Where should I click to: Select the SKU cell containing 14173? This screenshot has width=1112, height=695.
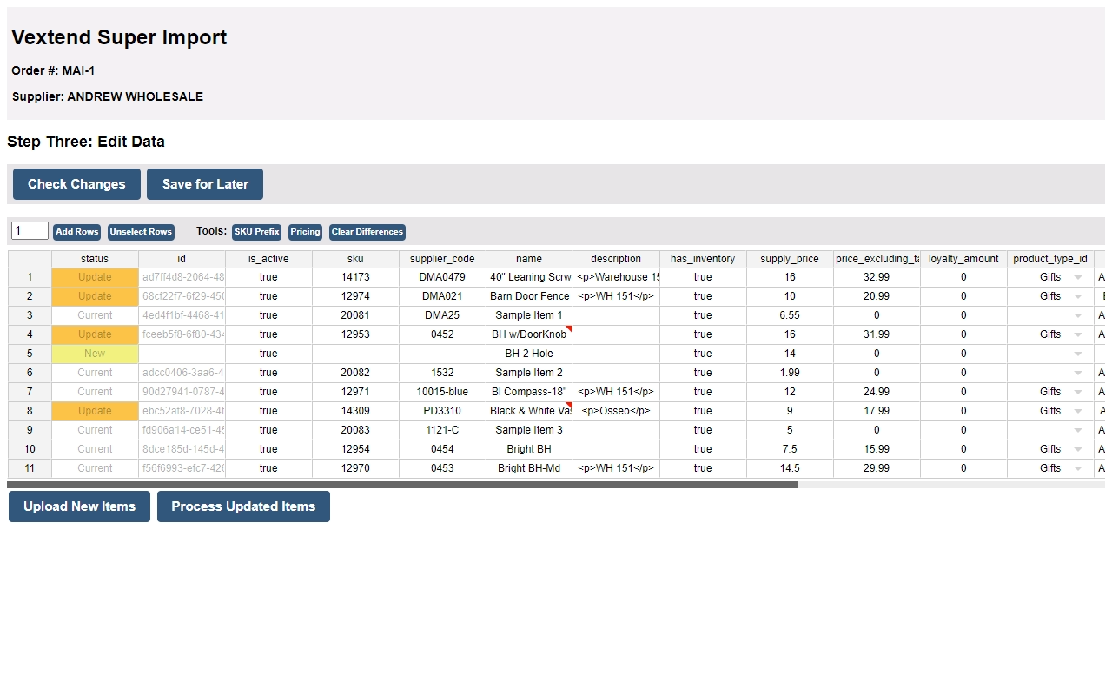pyautogui.click(x=353, y=276)
